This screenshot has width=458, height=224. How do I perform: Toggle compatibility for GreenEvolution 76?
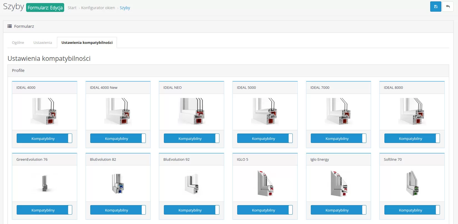44,210
